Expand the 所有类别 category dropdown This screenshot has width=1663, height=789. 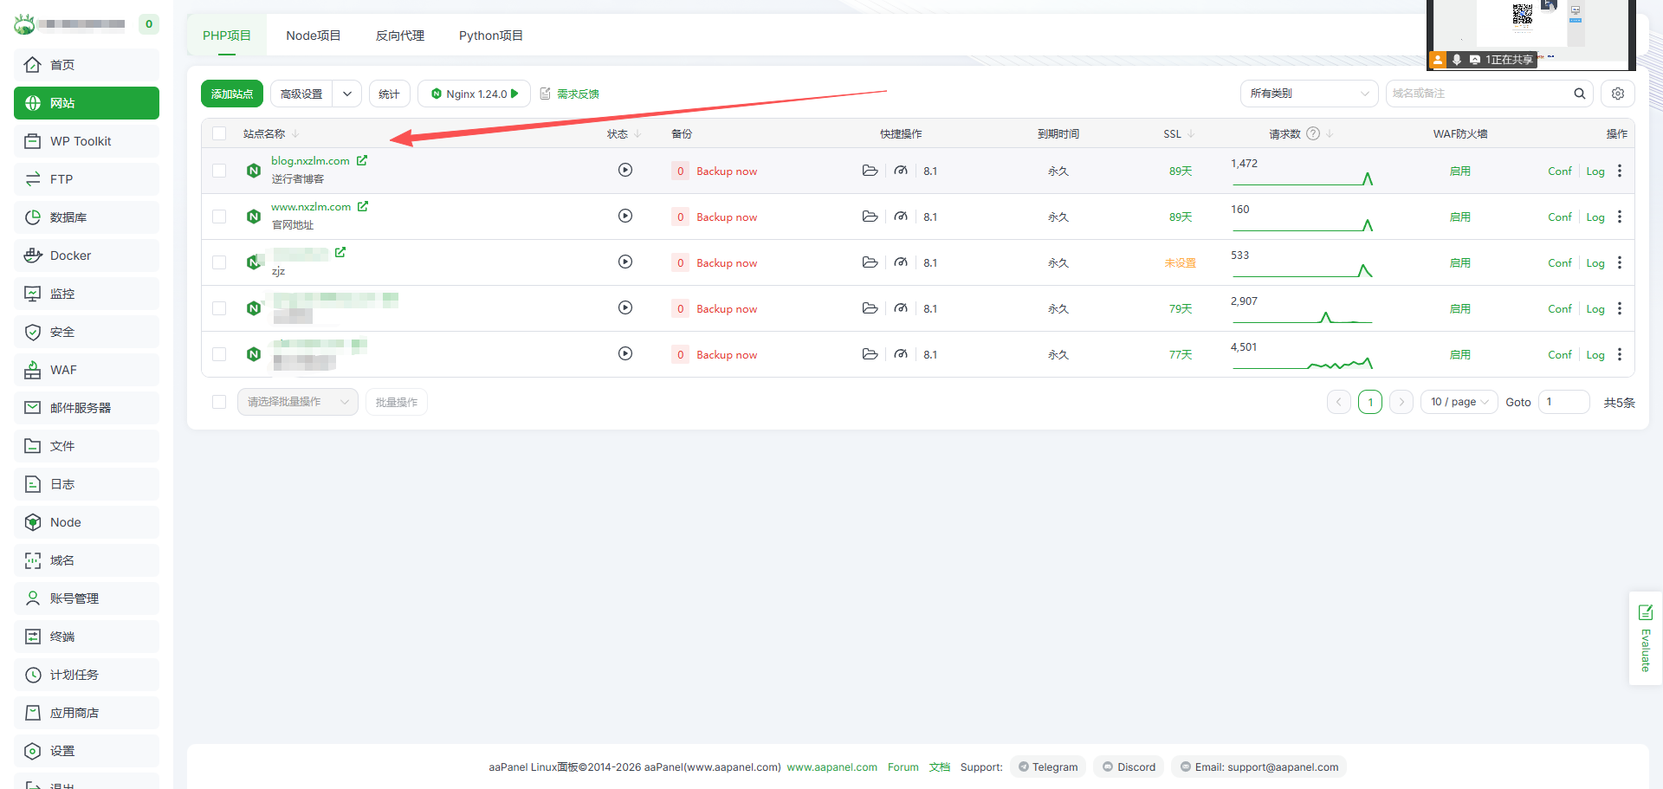point(1309,94)
